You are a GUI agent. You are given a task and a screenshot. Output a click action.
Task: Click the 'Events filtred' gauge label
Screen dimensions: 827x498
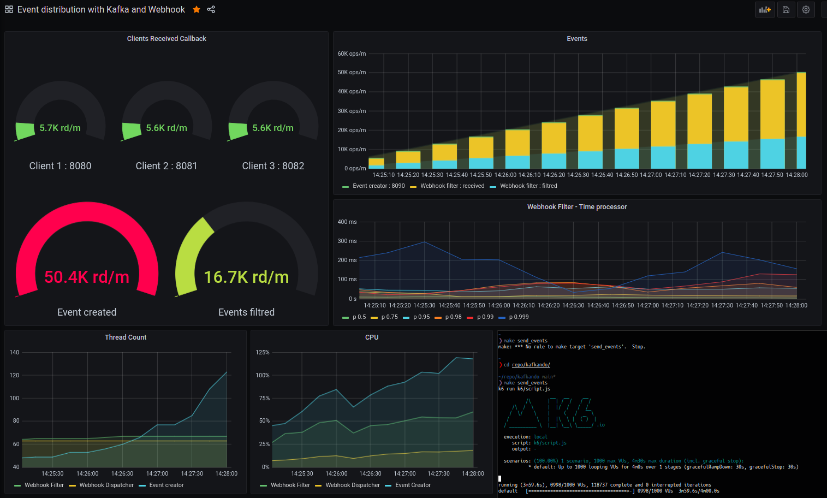[x=246, y=312]
